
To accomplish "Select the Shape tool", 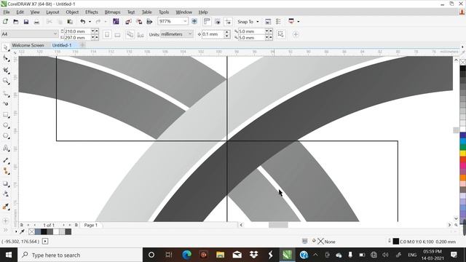I will pyautogui.click(x=6, y=58).
